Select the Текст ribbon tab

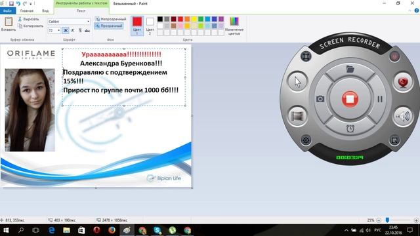click(x=81, y=10)
